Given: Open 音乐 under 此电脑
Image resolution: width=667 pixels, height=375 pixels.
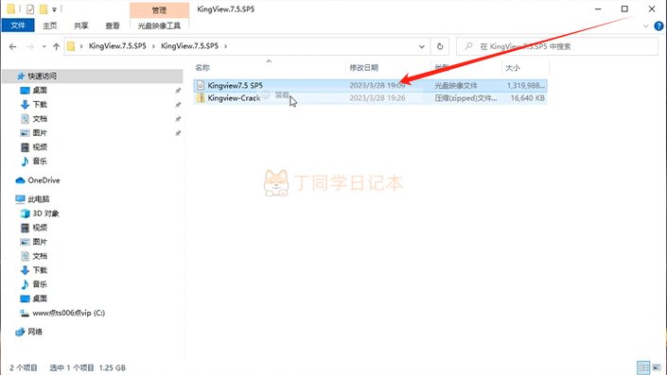Looking at the screenshot, I should click(40, 284).
